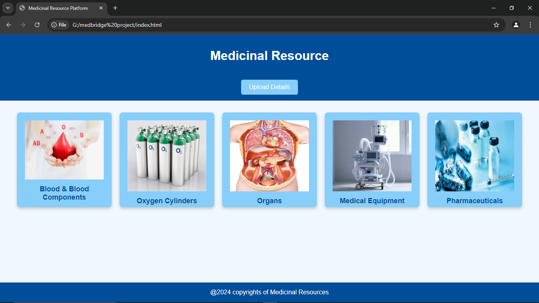The image size is (539, 303).
Task: Click the Blood & Blood Components title
Action: tap(64, 193)
